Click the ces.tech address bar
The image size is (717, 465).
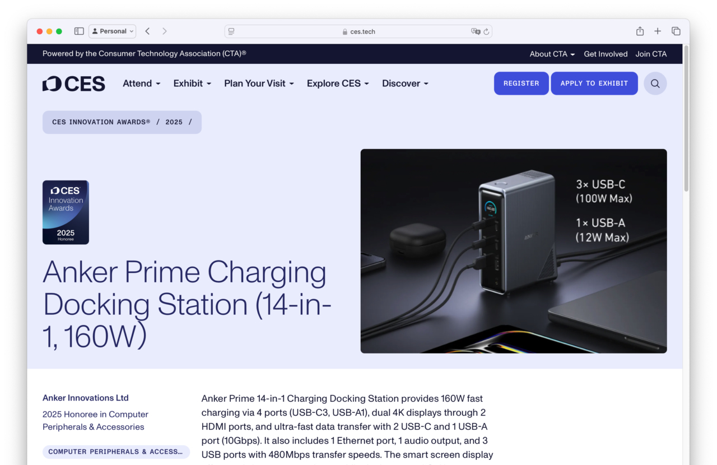[x=358, y=31]
